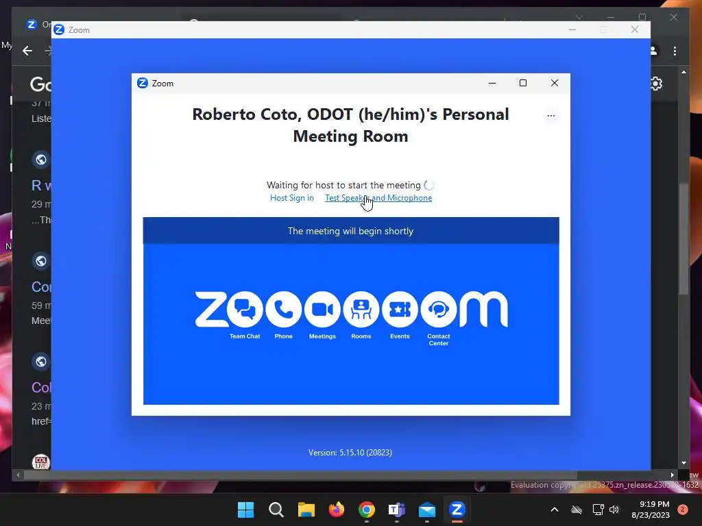
Task: Click the globe icon beside 'Co' result at 59 m
Action: click(40, 261)
